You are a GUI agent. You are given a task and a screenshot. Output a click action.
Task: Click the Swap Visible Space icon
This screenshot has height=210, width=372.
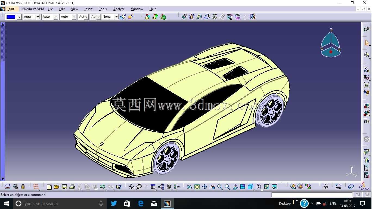[x=274, y=187]
